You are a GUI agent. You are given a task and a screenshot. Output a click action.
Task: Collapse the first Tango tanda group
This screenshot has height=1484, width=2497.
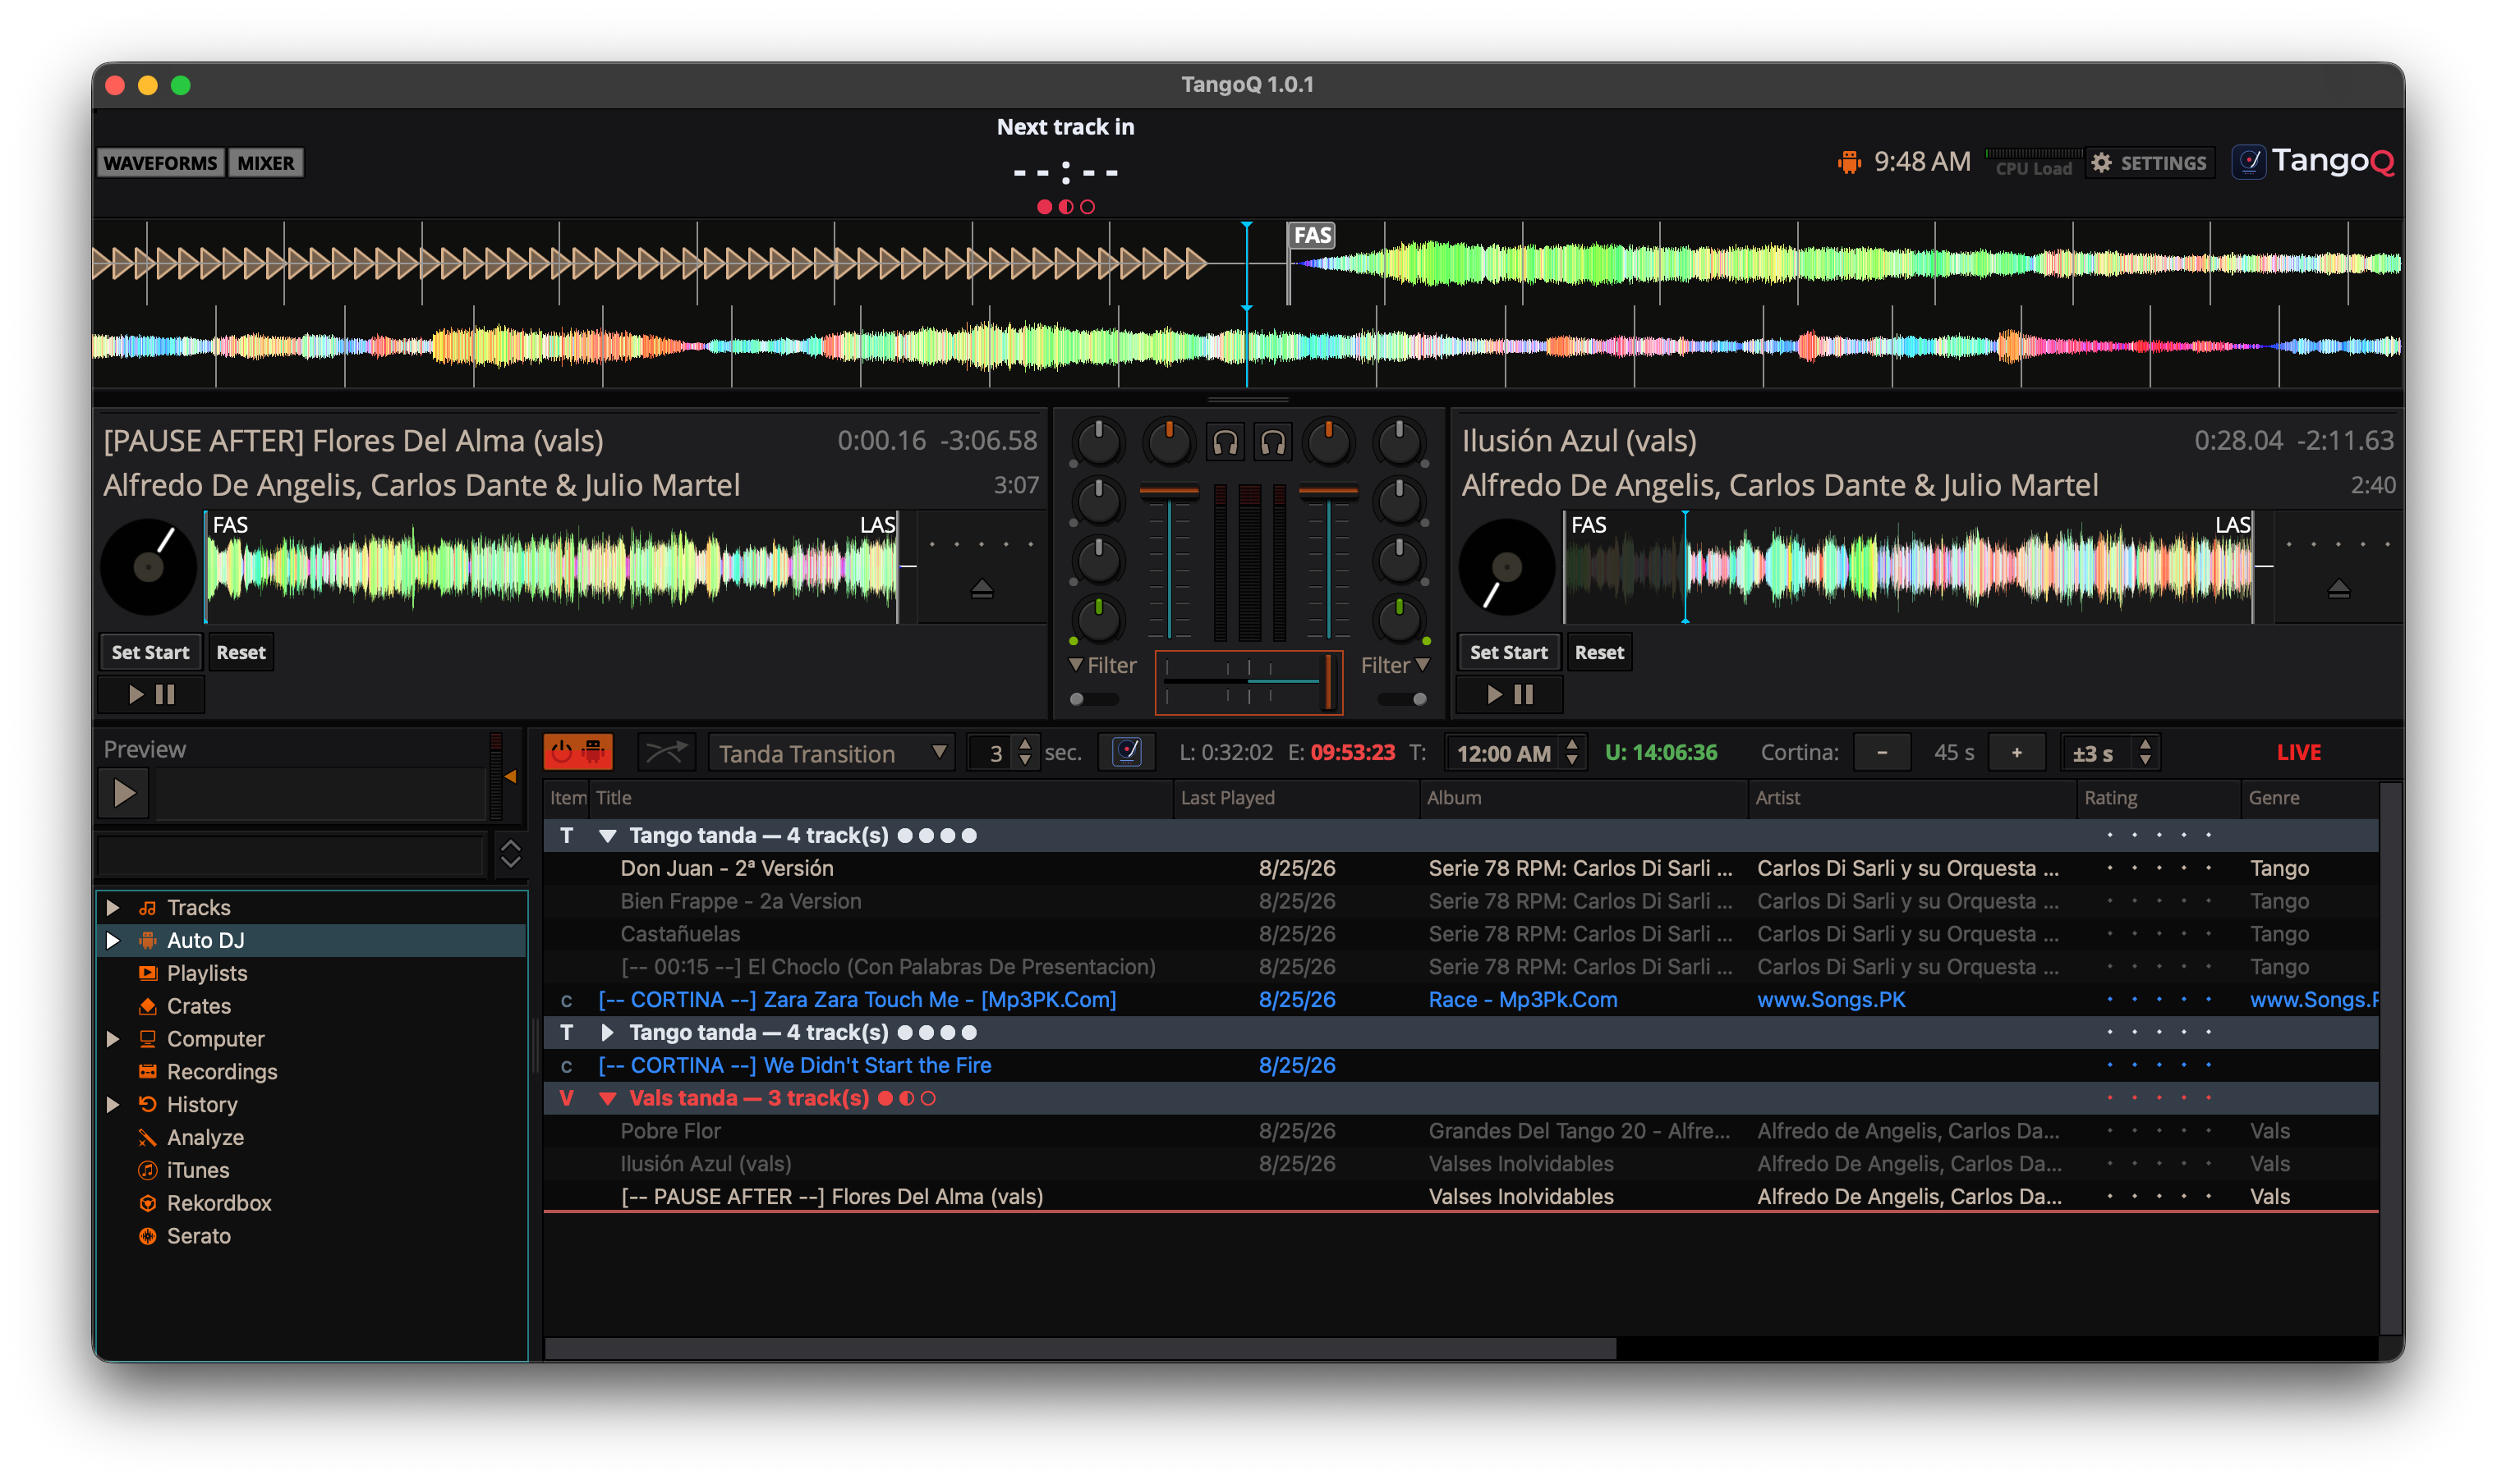coord(606,835)
